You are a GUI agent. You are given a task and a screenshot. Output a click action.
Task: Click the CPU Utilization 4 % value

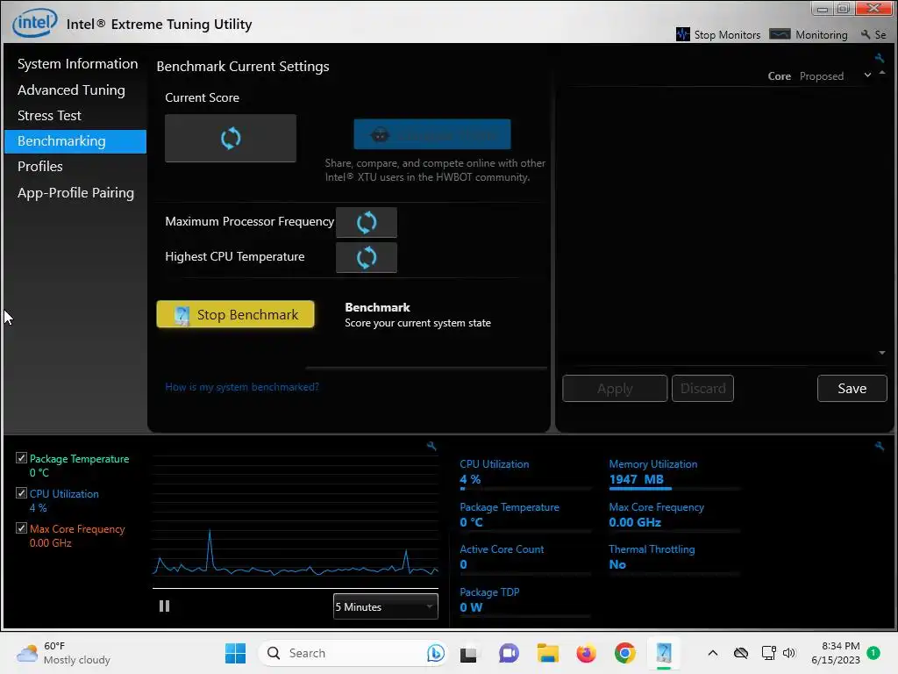tap(470, 480)
